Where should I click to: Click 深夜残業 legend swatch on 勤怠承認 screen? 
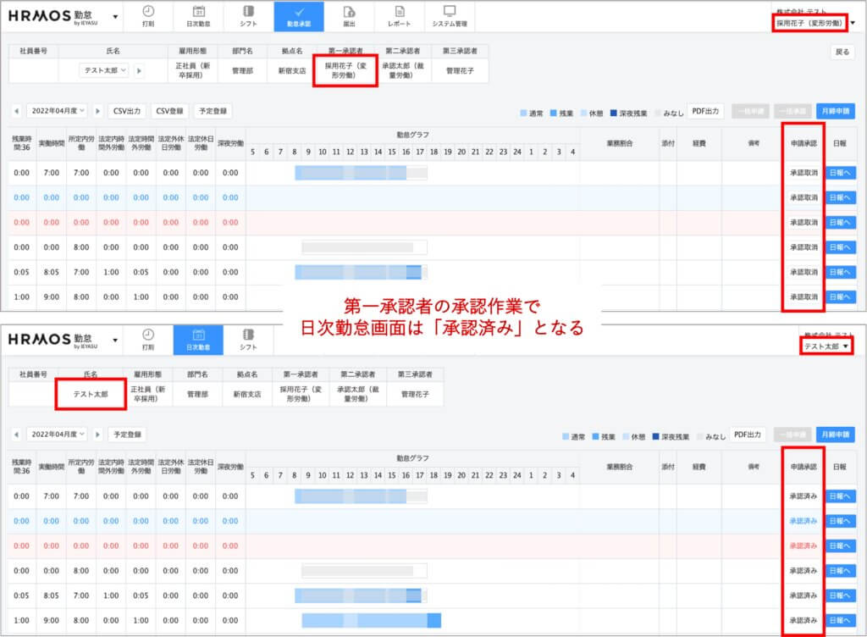[x=613, y=114]
